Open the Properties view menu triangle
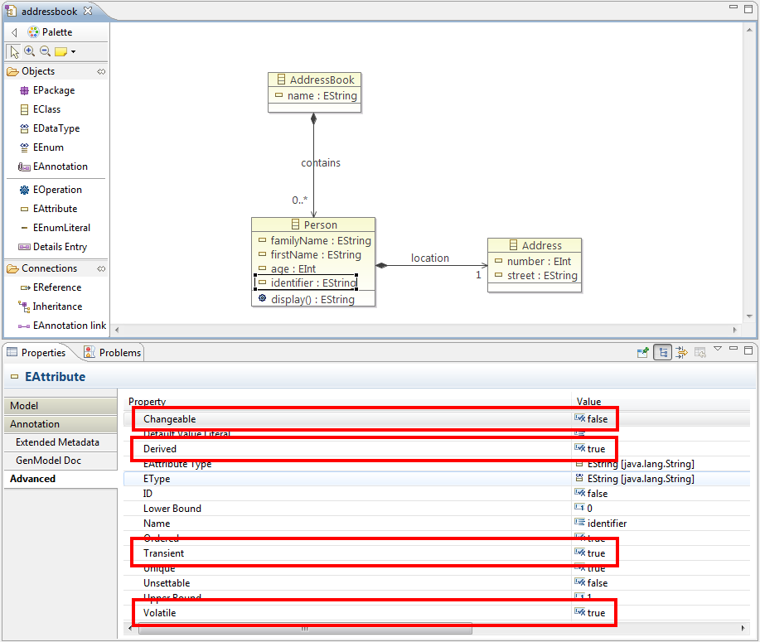 (x=718, y=350)
